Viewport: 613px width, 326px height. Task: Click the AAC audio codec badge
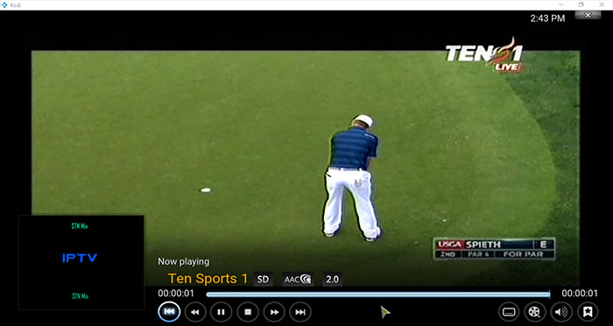298,279
